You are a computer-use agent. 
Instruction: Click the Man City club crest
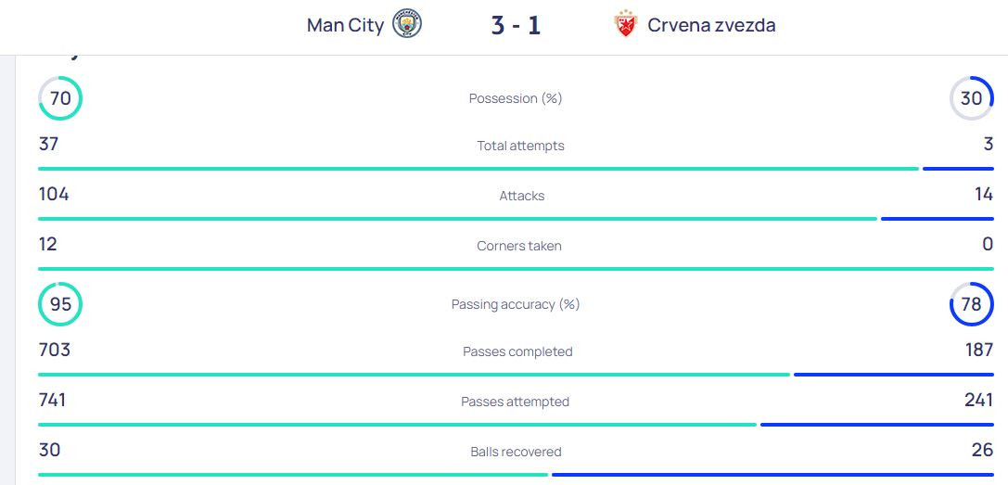pyautogui.click(x=407, y=24)
